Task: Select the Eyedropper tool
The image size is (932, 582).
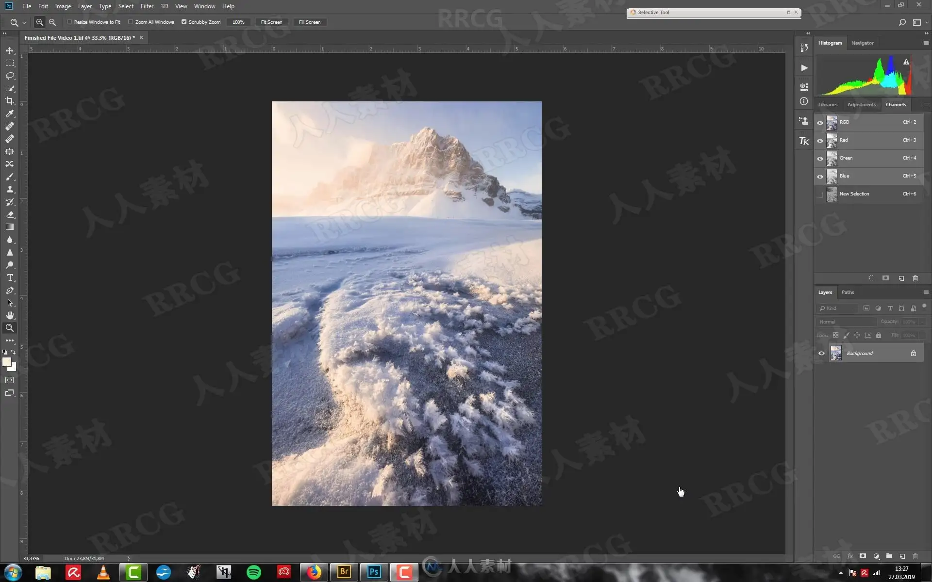Action: coord(10,113)
